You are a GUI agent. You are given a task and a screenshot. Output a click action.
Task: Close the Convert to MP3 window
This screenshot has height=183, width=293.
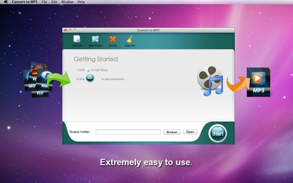(66, 30)
